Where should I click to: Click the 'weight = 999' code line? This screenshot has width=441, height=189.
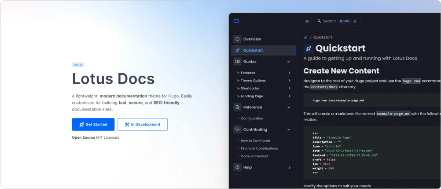[x=323, y=168]
